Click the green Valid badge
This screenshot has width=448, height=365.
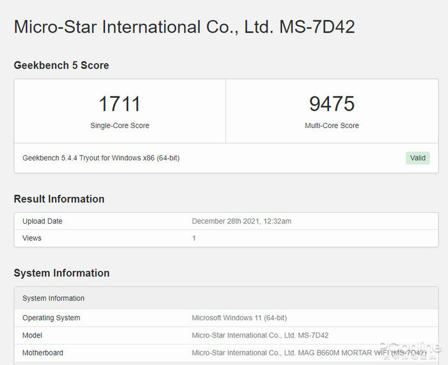click(x=417, y=158)
